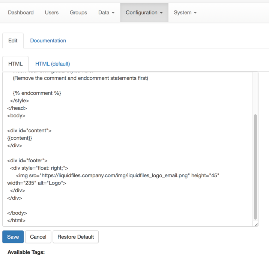Open the Data dropdown menu
The width and height of the screenshot is (269, 256).
[106, 12]
